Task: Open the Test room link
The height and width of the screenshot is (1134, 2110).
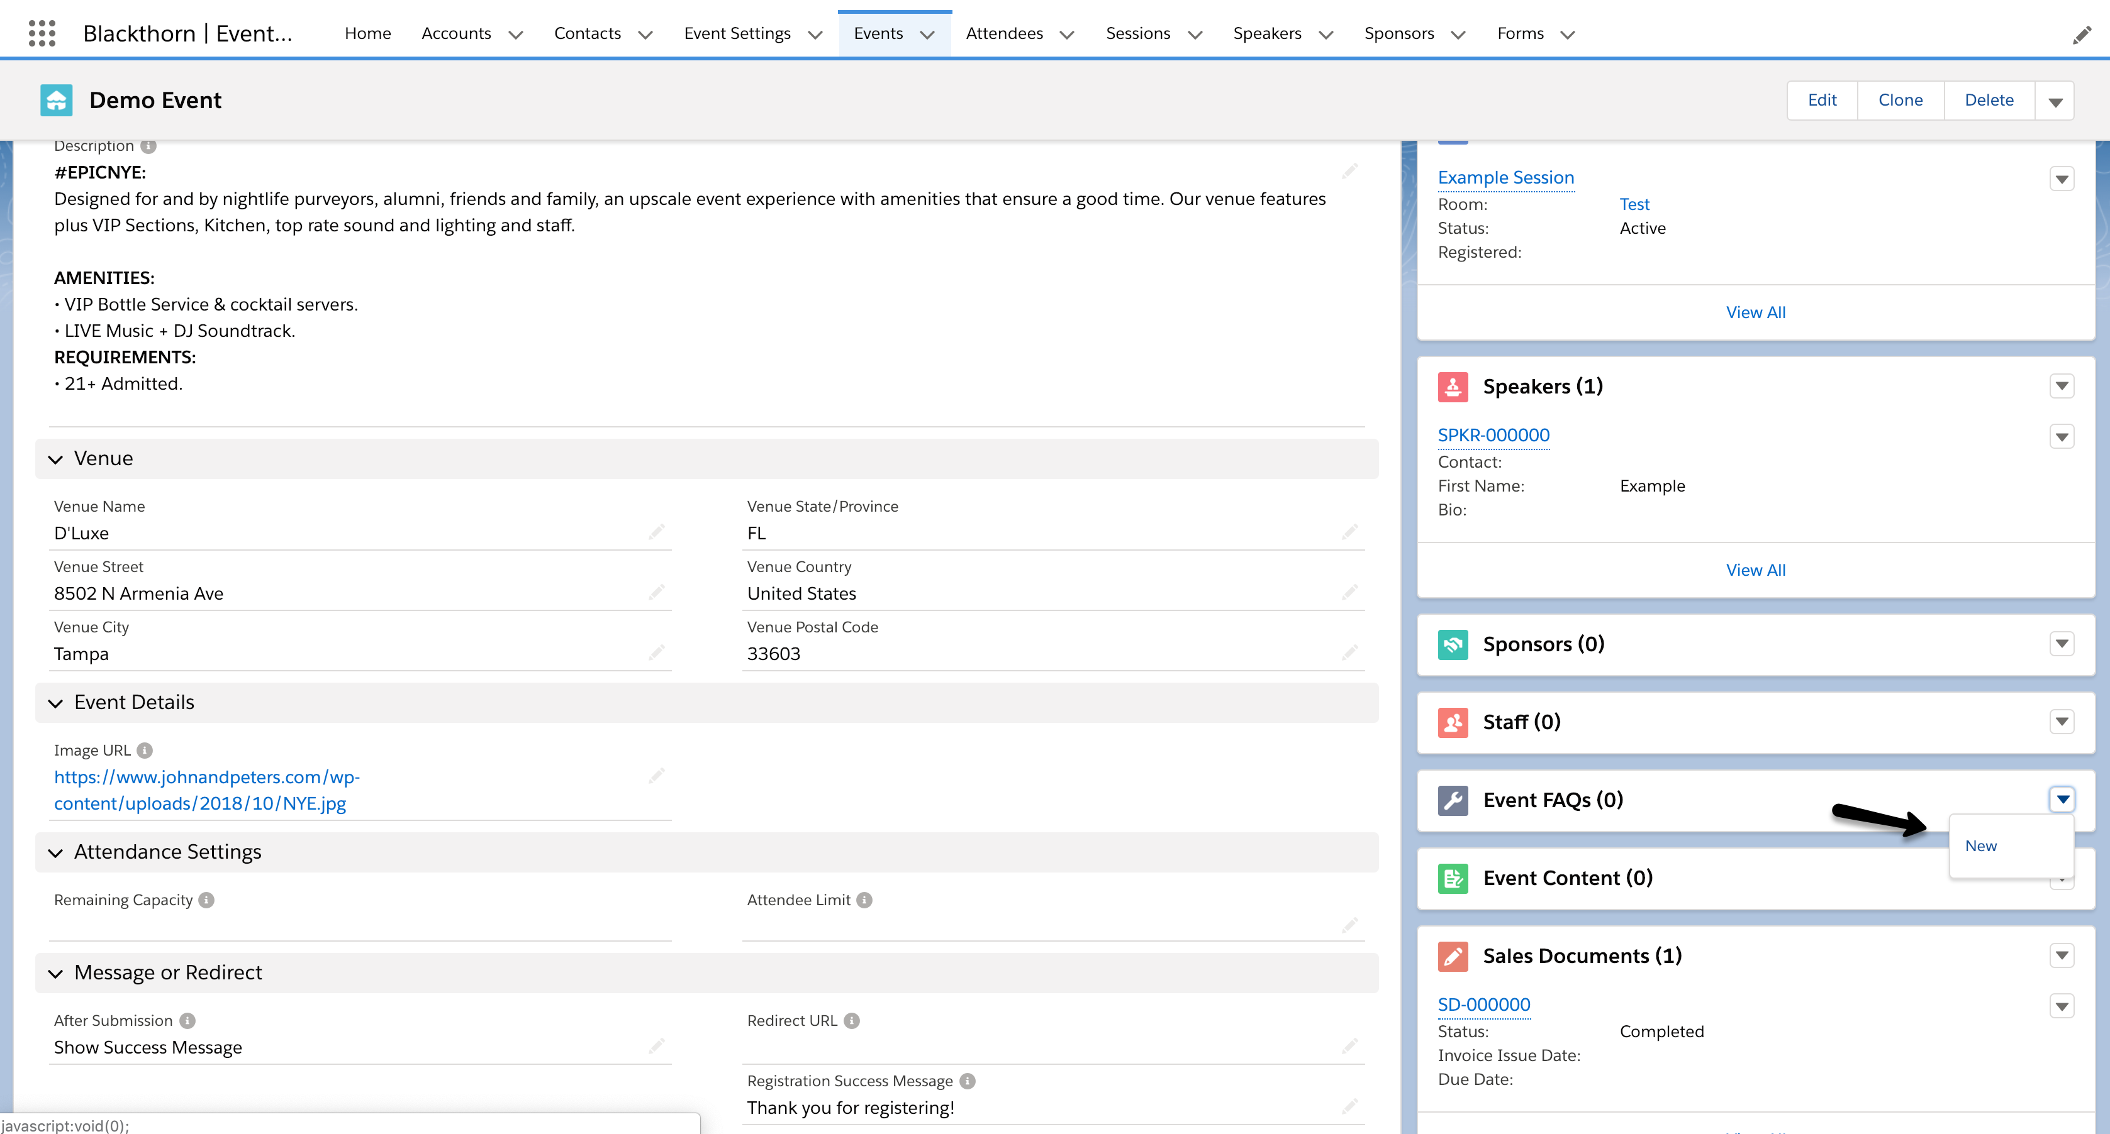Action: click(x=1634, y=204)
